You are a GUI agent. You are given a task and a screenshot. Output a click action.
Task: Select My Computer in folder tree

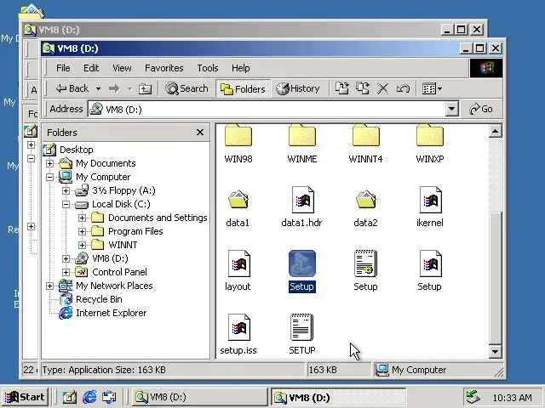coord(103,177)
